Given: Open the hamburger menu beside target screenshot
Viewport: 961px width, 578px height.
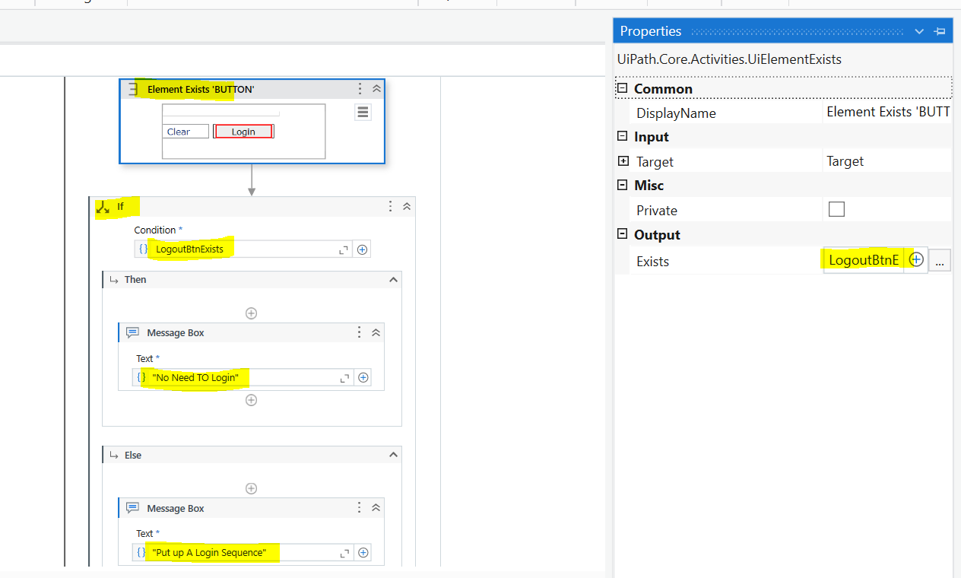Looking at the screenshot, I should tap(363, 113).
